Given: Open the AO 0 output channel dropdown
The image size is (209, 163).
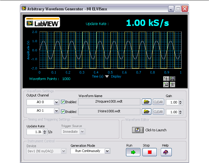Looking at the screenshot, I should (x=56, y=102).
